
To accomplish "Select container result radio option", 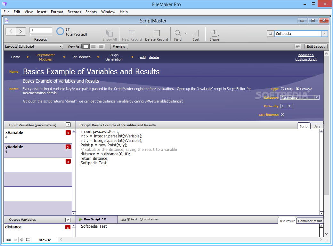I will (x=141, y=219).
